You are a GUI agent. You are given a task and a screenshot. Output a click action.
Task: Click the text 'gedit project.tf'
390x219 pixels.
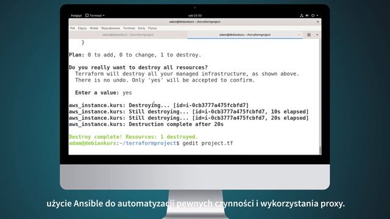(208, 144)
